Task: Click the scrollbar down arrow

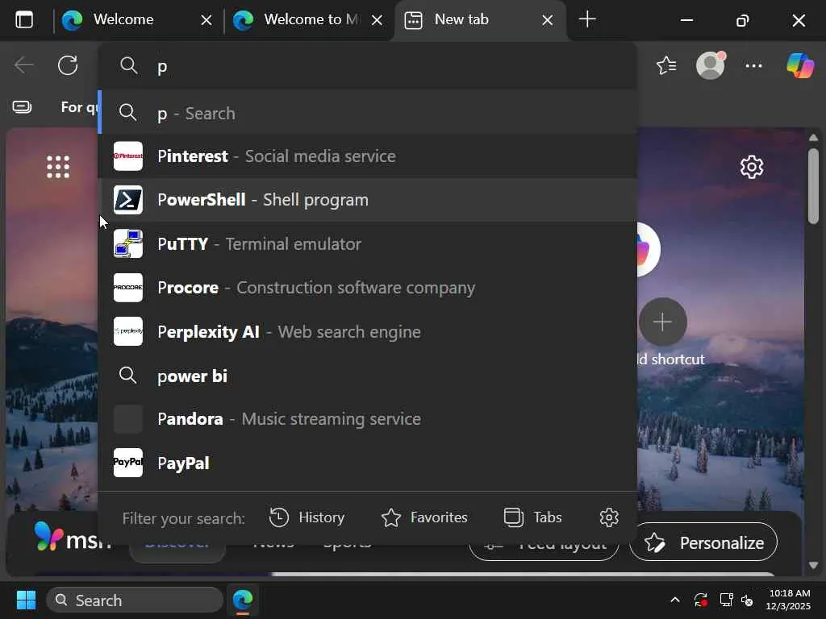Action: (x=813, y=565)
